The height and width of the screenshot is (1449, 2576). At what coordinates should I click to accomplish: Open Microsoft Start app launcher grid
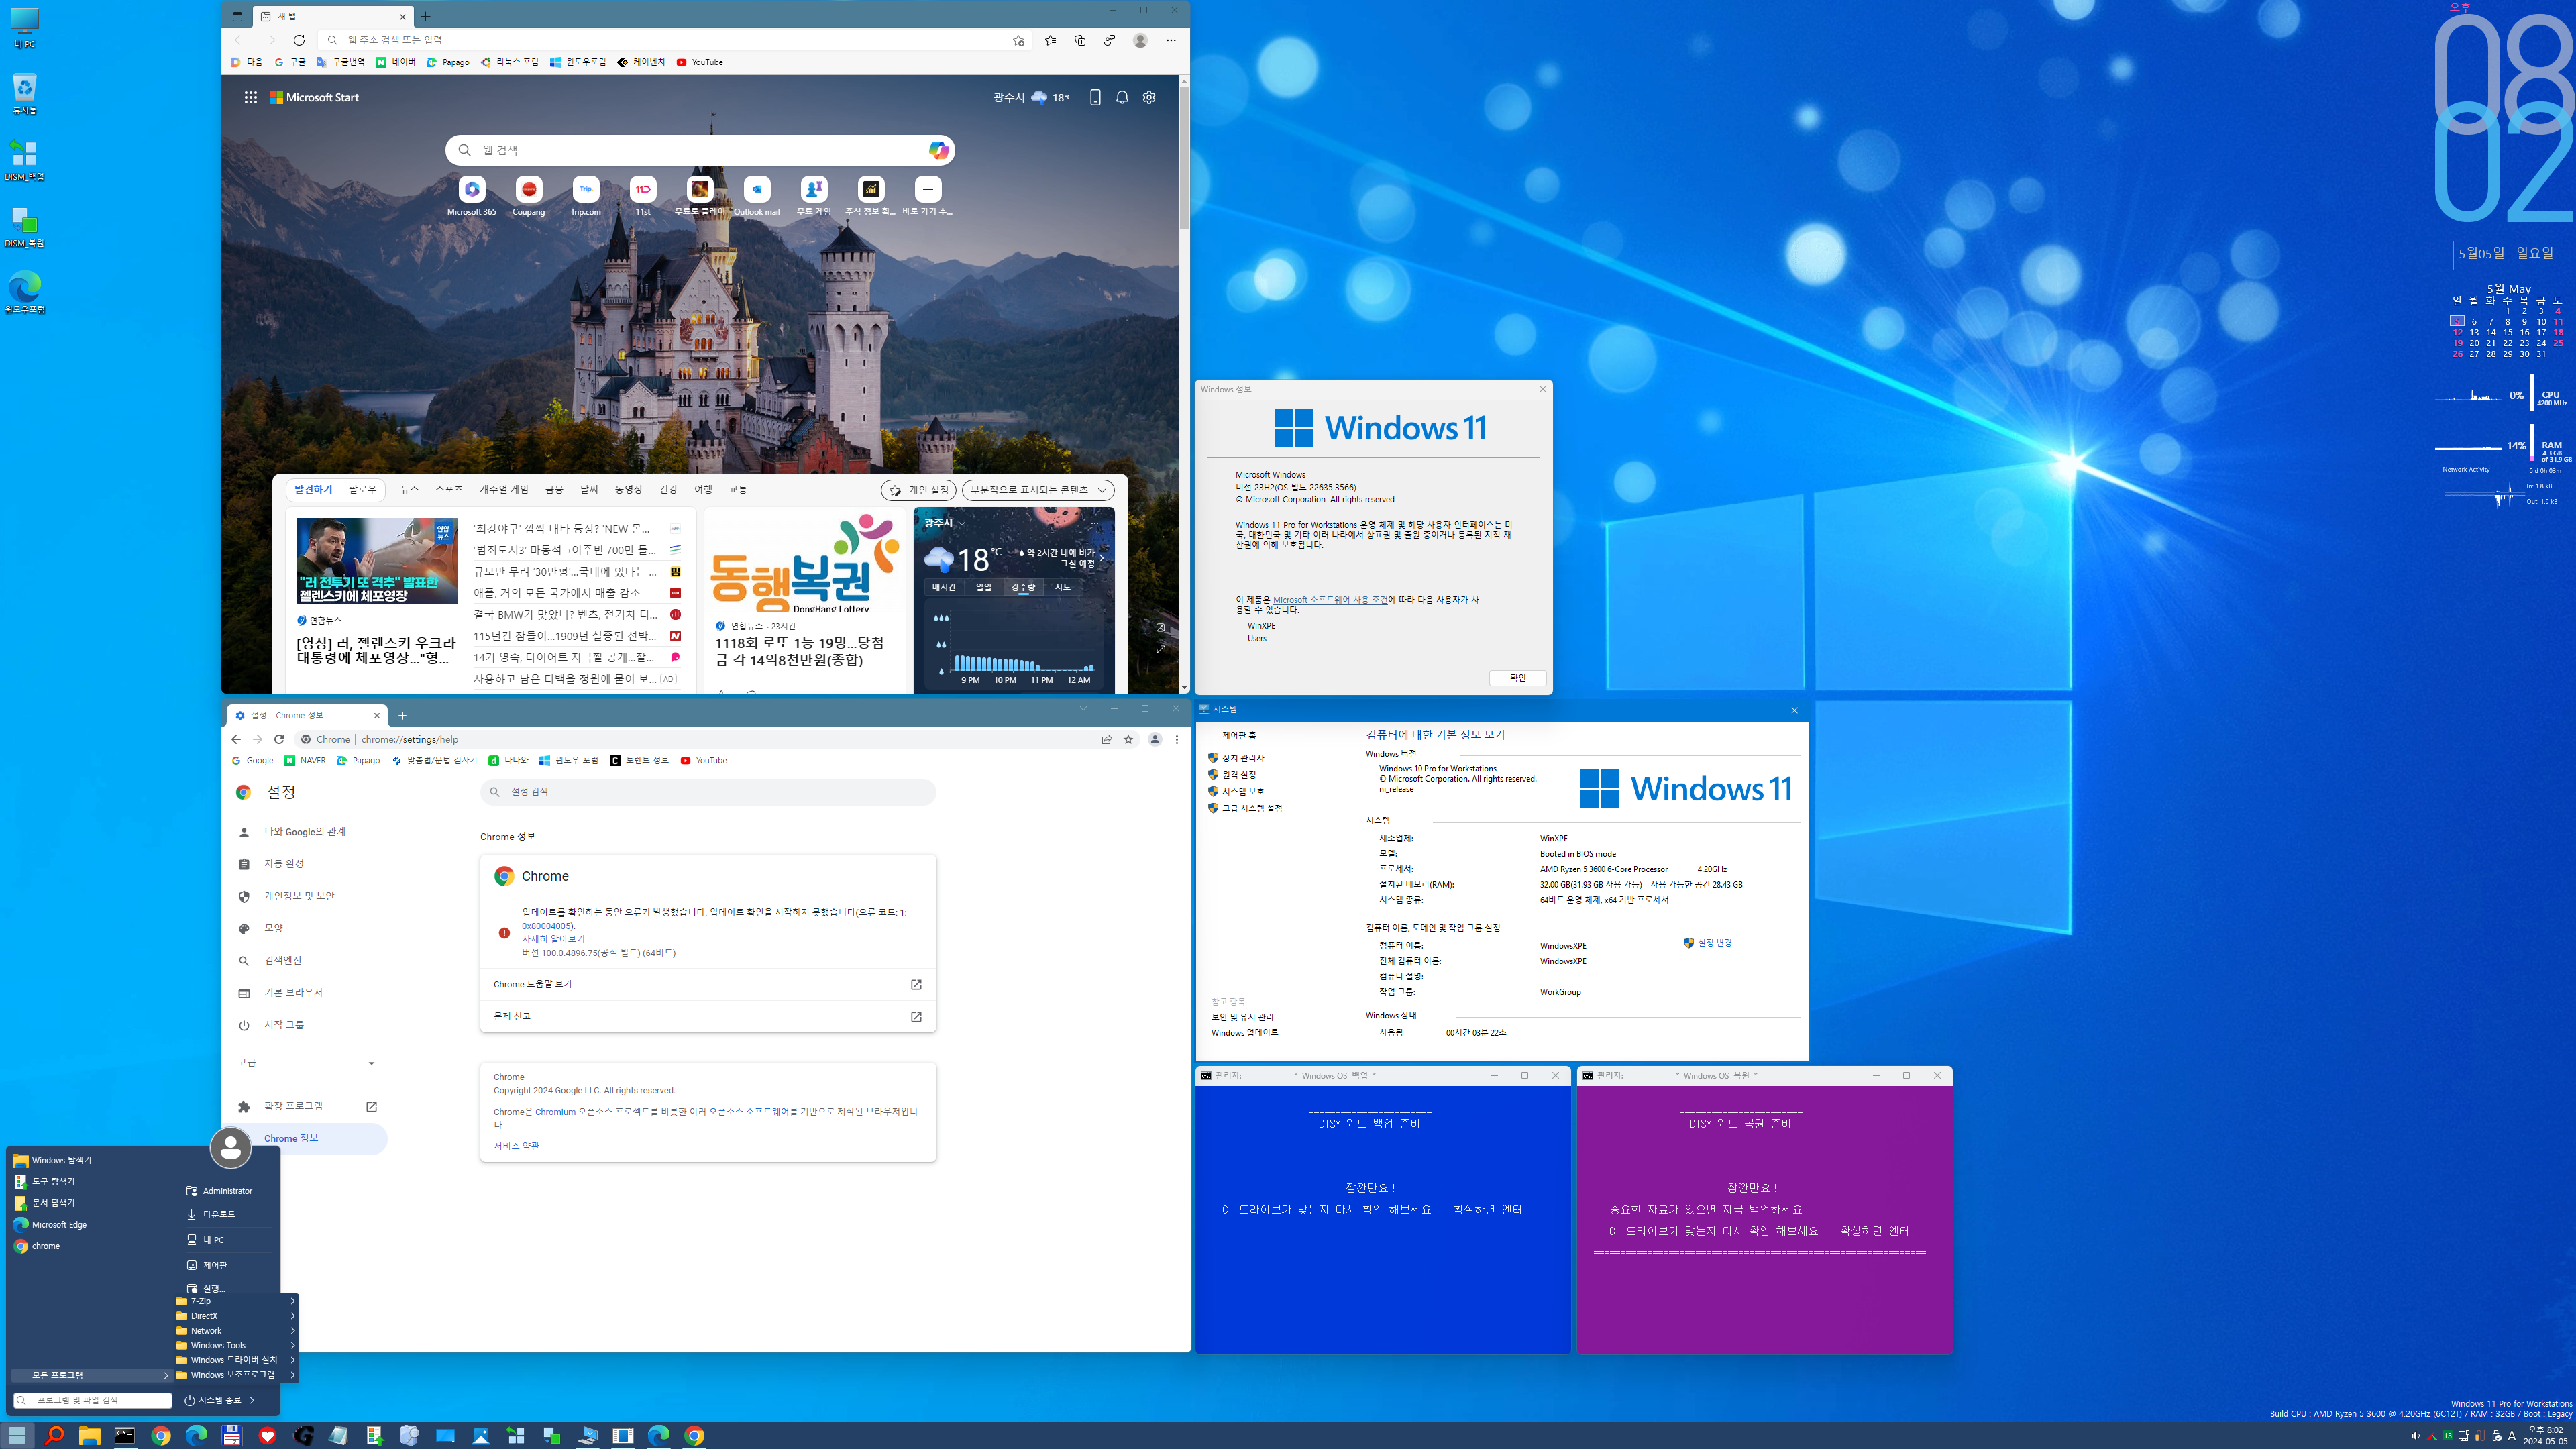tap(250, 97)
